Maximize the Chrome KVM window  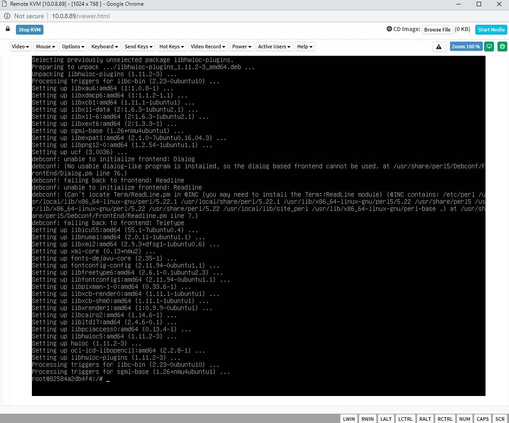479,4
